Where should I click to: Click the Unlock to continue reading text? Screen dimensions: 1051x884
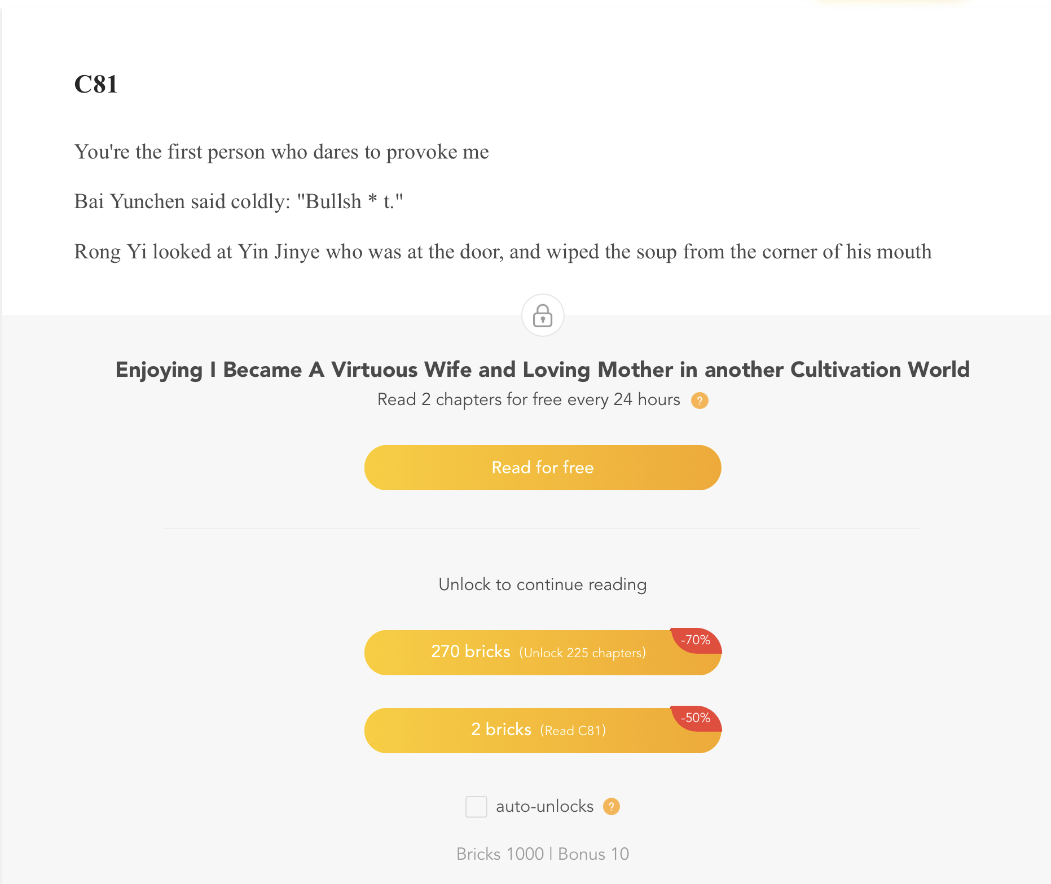[x=542, y=584]
